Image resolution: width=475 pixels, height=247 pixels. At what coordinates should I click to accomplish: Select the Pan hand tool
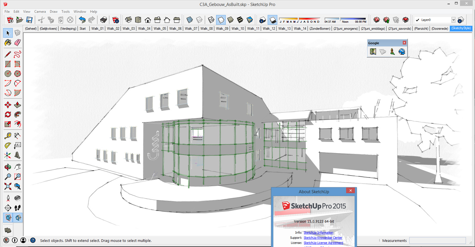coord(18,167)
